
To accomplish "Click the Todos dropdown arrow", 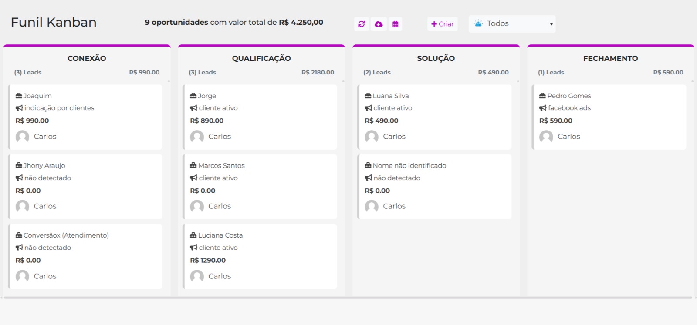I will (551, 24).
